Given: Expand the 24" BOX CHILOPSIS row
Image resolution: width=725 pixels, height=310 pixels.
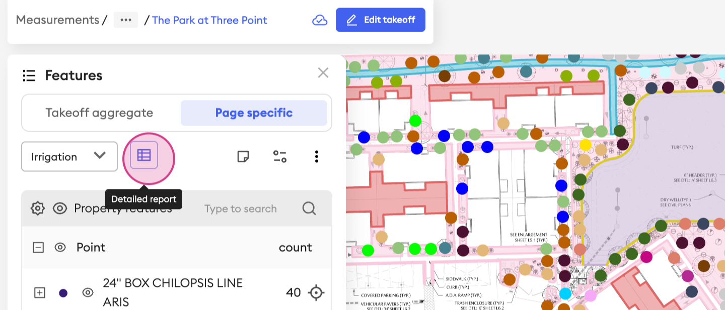Looking at the screenshot, I should [x=40, y=292].
